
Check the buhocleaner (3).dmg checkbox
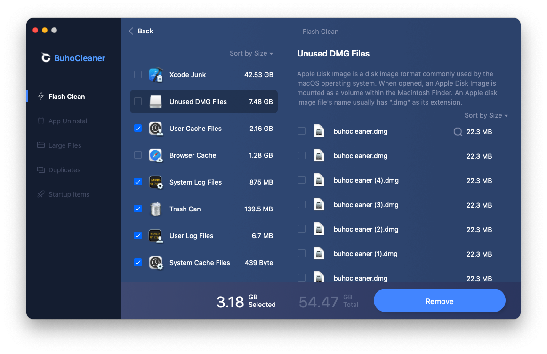(302, 204)
